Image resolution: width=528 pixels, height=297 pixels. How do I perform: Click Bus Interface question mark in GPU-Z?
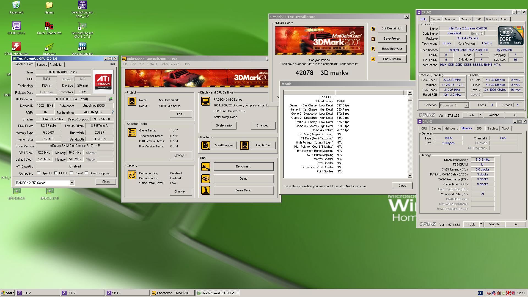tap(112, 112)
